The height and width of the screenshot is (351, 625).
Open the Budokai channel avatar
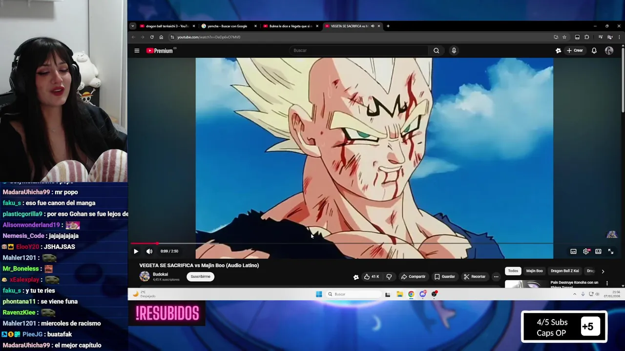[145, 276]
